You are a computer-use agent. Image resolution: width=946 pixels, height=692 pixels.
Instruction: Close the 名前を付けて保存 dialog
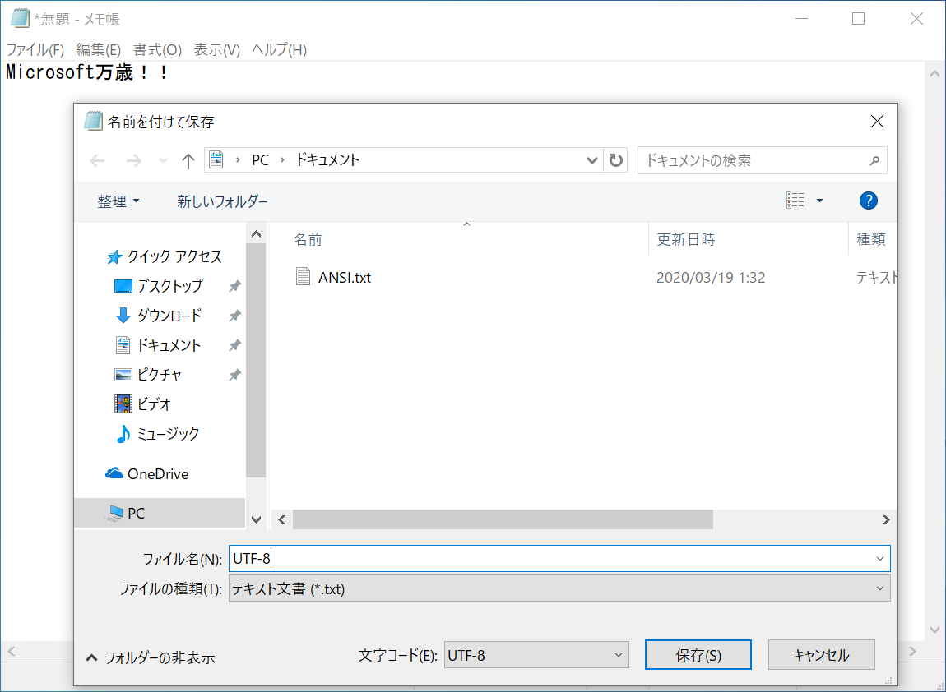point(877,122)
